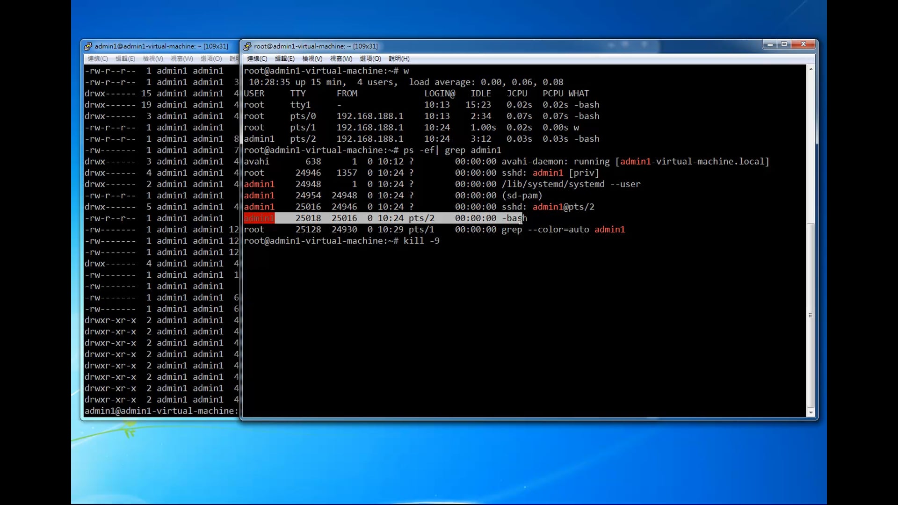The height and width of the screenshot is (505, 898).
Task: Open 連線(C) menu in admin1 window
Action: coord(98,58)
